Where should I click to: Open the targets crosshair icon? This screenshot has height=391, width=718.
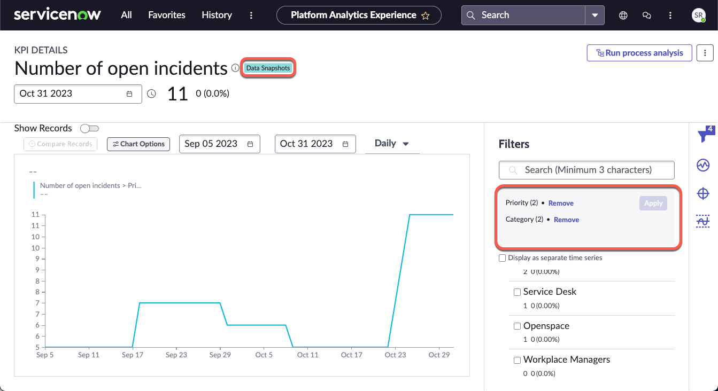(x=703, y=193)
